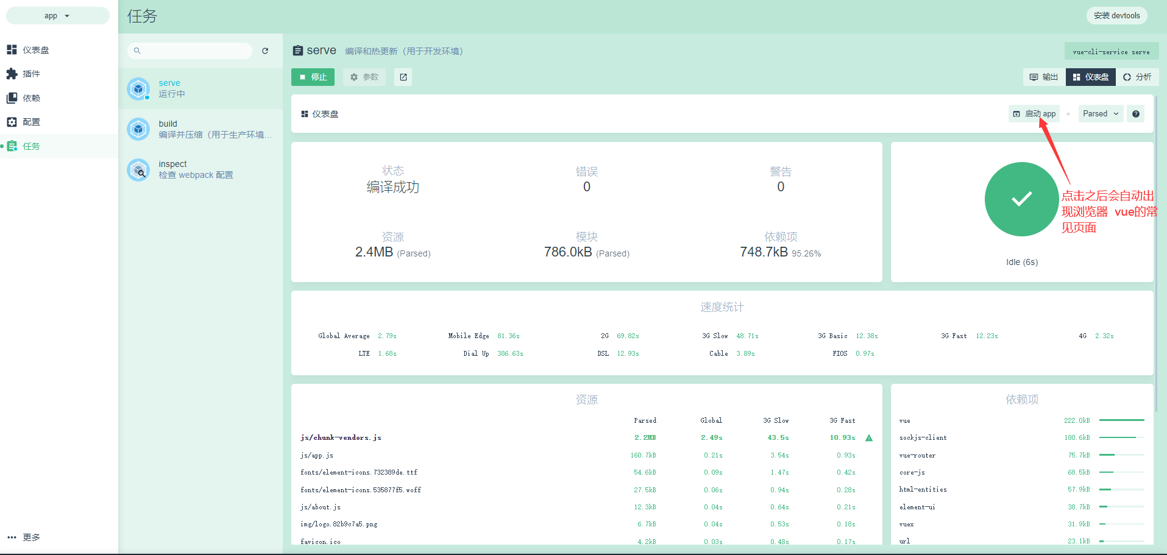Select the build task
The height and width of the screenshot is (555, 1167).
click(x=200, y=129)
